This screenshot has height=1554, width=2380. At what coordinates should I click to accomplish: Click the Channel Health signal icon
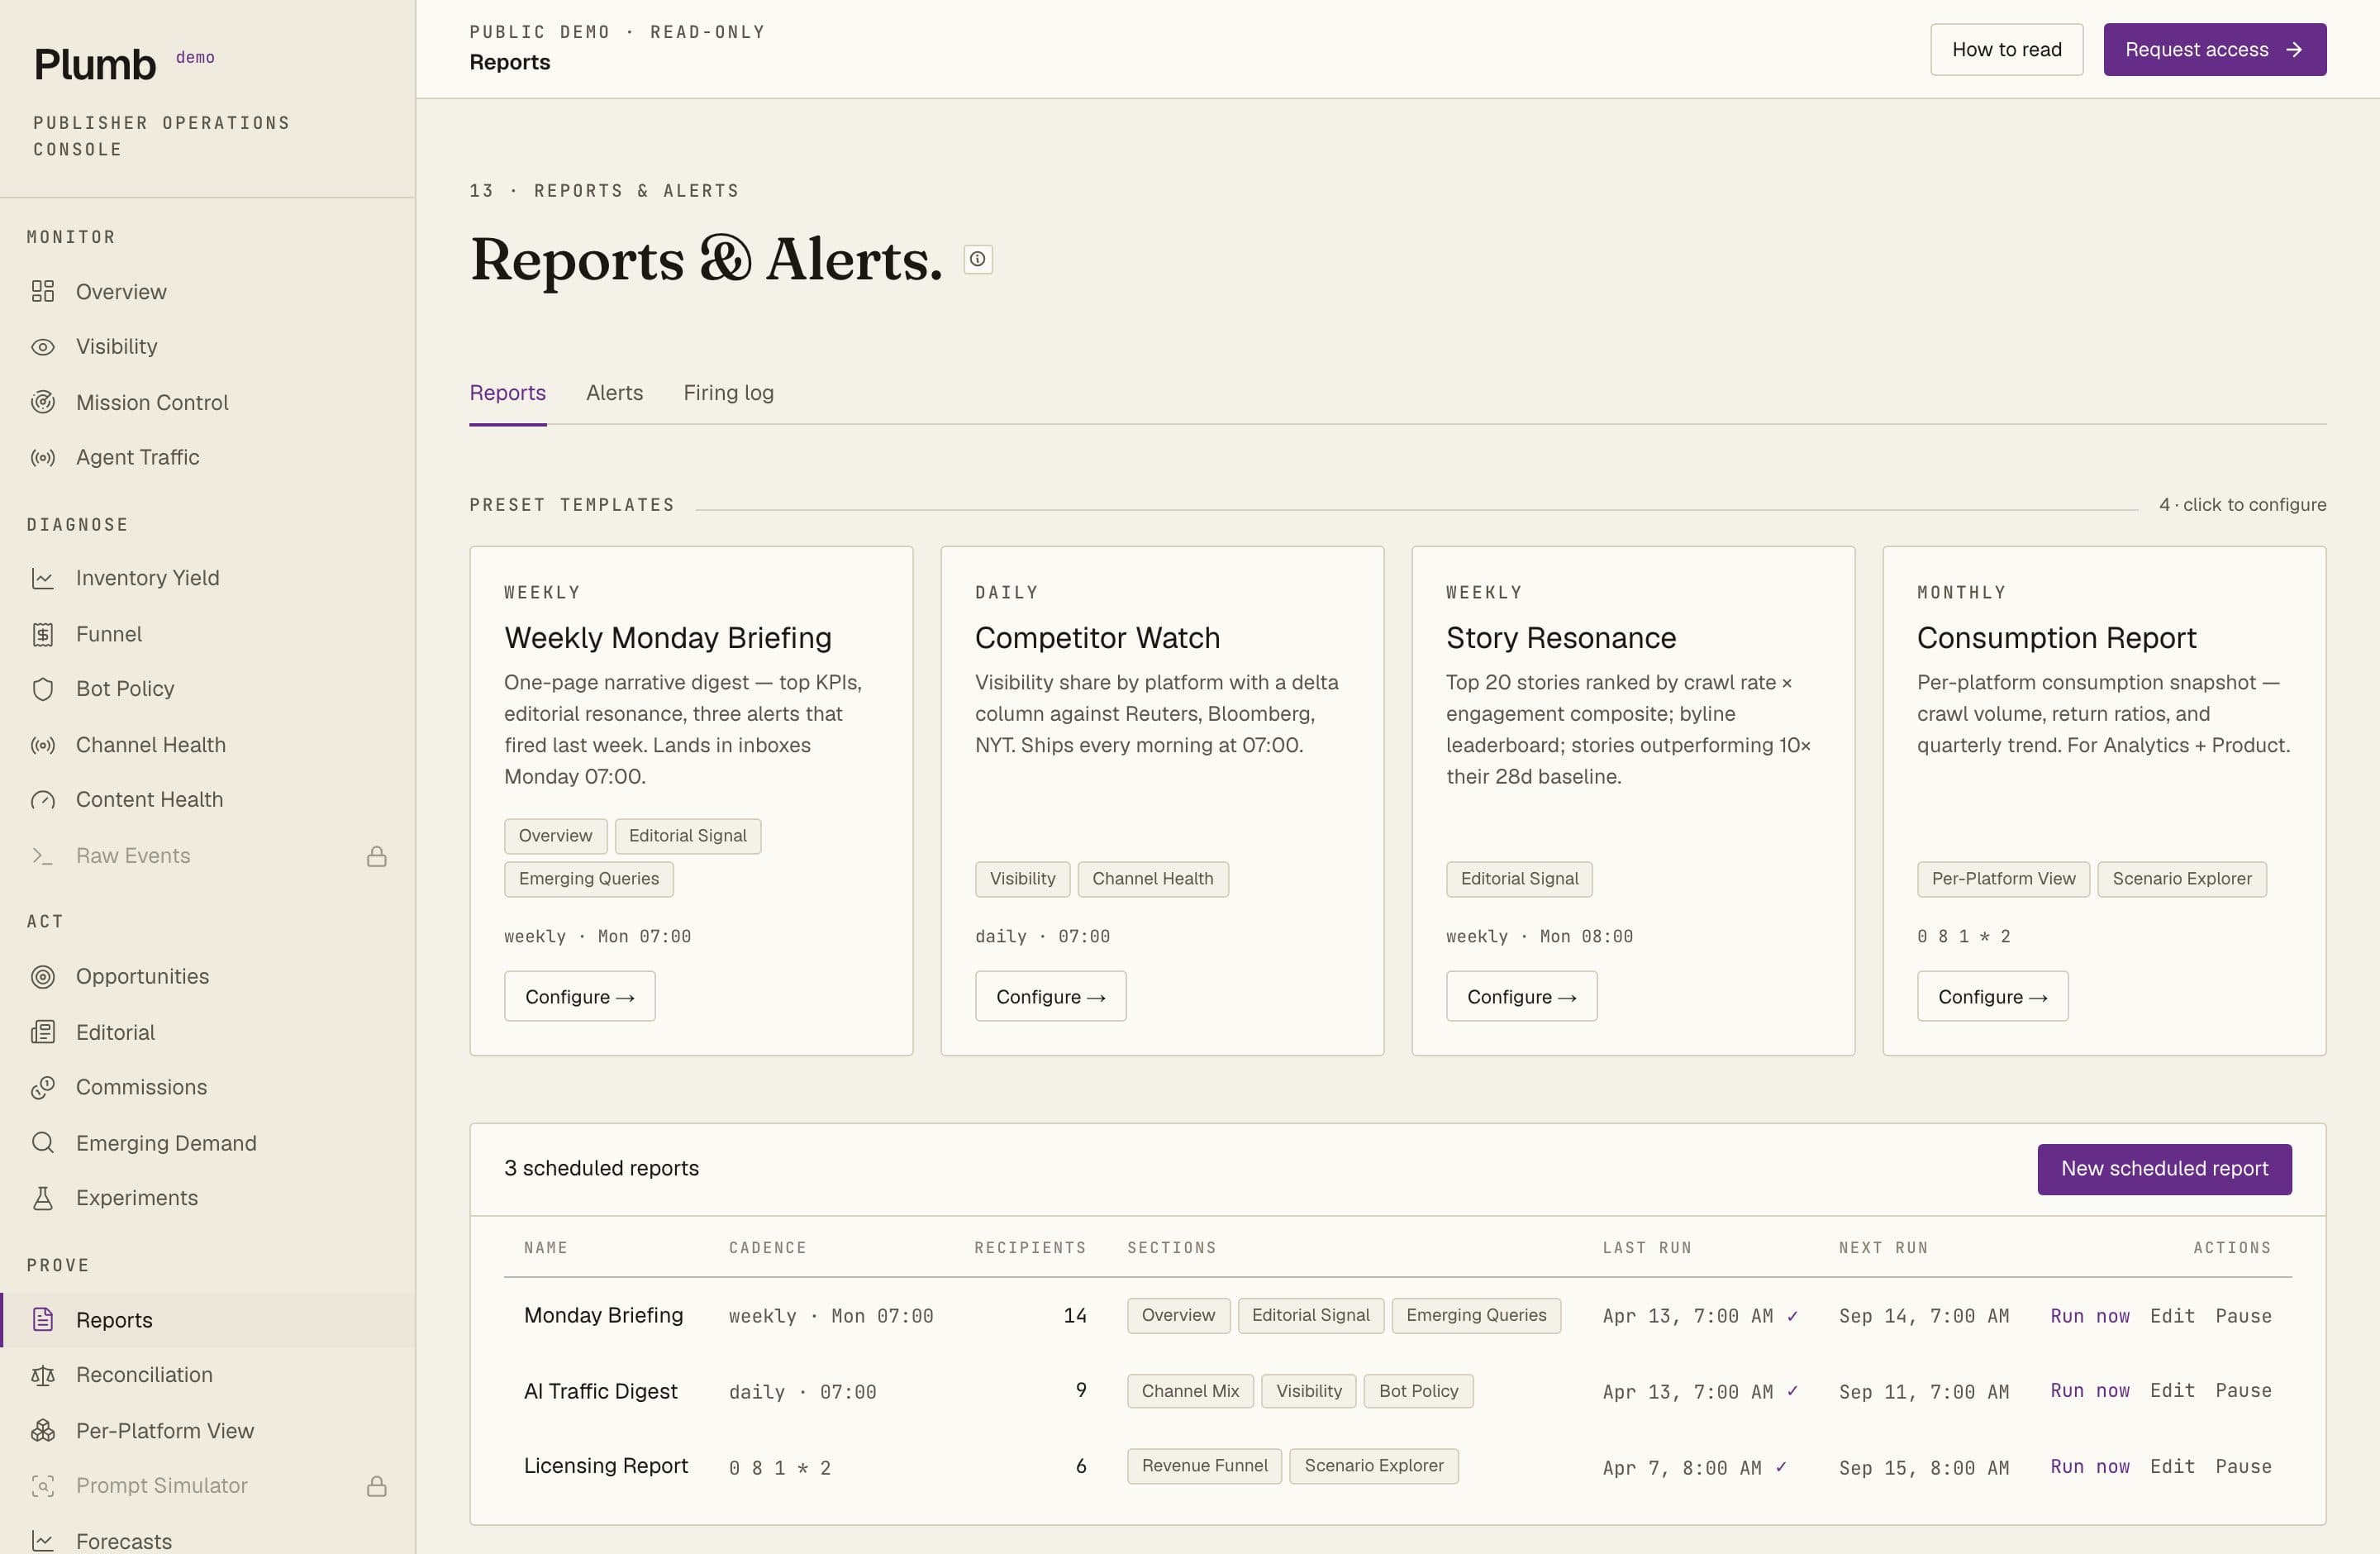pos(42,745)
